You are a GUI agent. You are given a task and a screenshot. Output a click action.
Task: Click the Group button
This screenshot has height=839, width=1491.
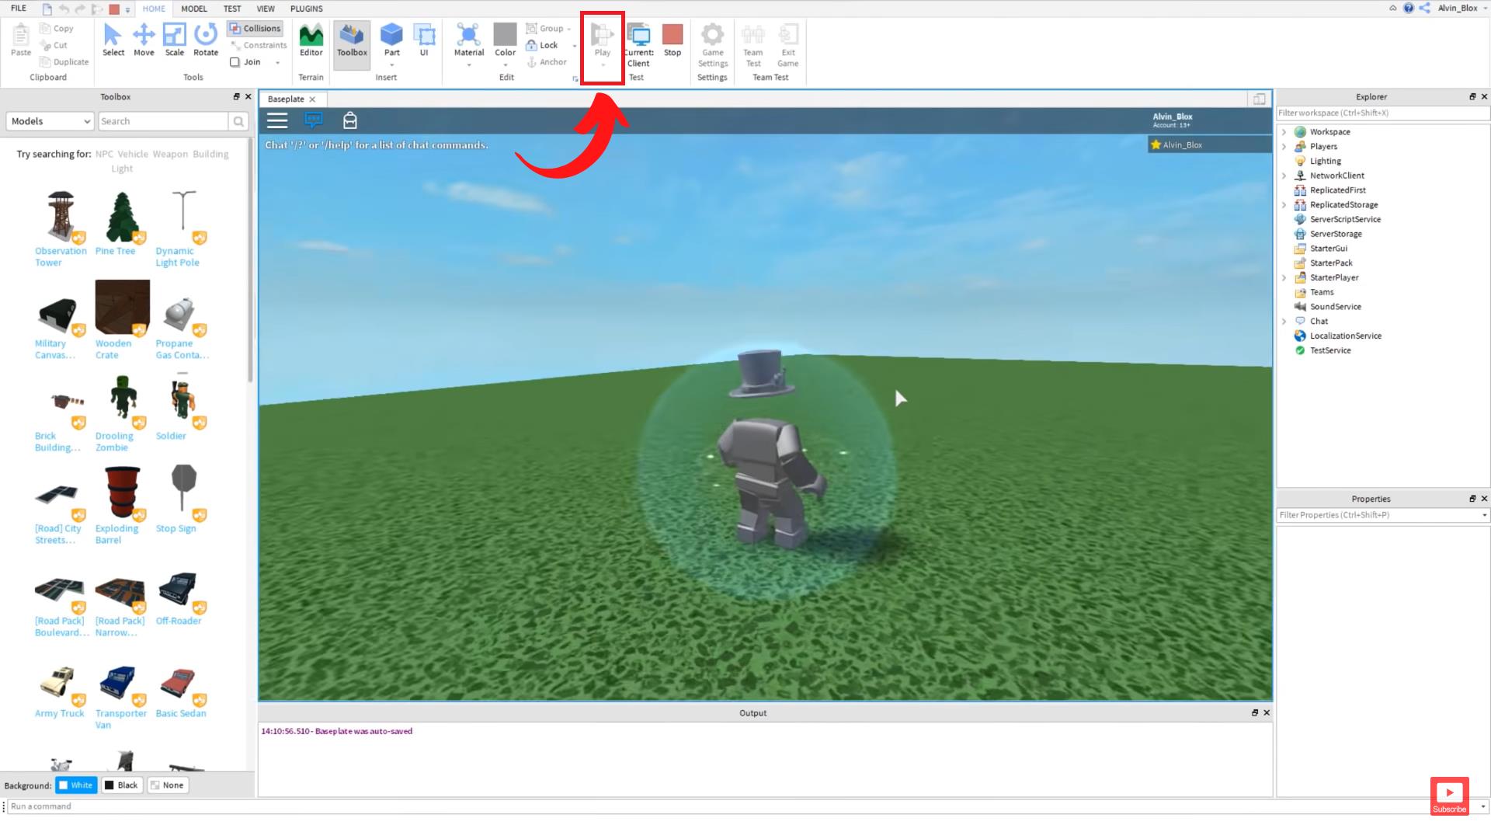coord(545,29)
